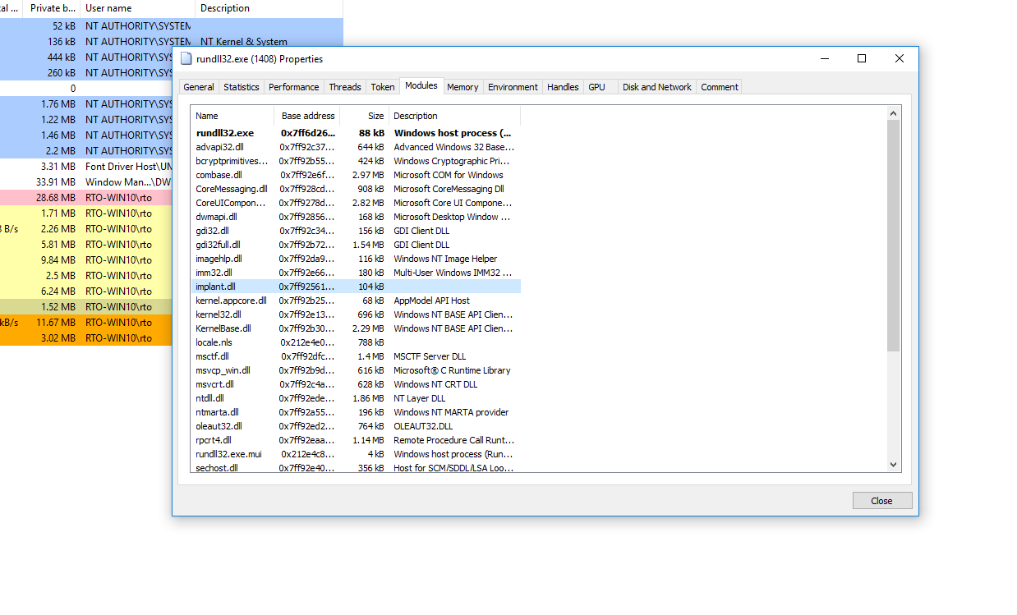Maximize the rundll32.exe Properties window
The height and width of the screenshot is (615, 1017).
(862, 58)
